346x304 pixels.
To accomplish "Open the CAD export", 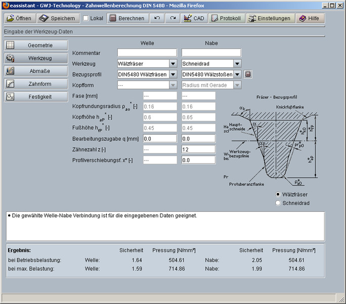I will (x=188, y=18).
